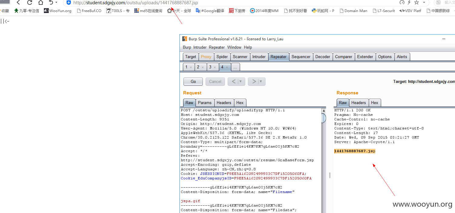The height and width of the screenshot is (213, 455).
Task: Open the 玩蛇网 Python bookmark
Action: (x=323, y=11)
